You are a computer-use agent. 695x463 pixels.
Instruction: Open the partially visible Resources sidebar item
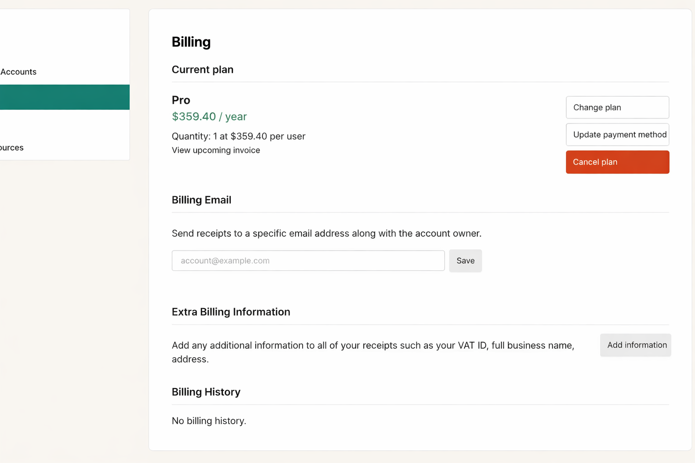click(12, 148)
